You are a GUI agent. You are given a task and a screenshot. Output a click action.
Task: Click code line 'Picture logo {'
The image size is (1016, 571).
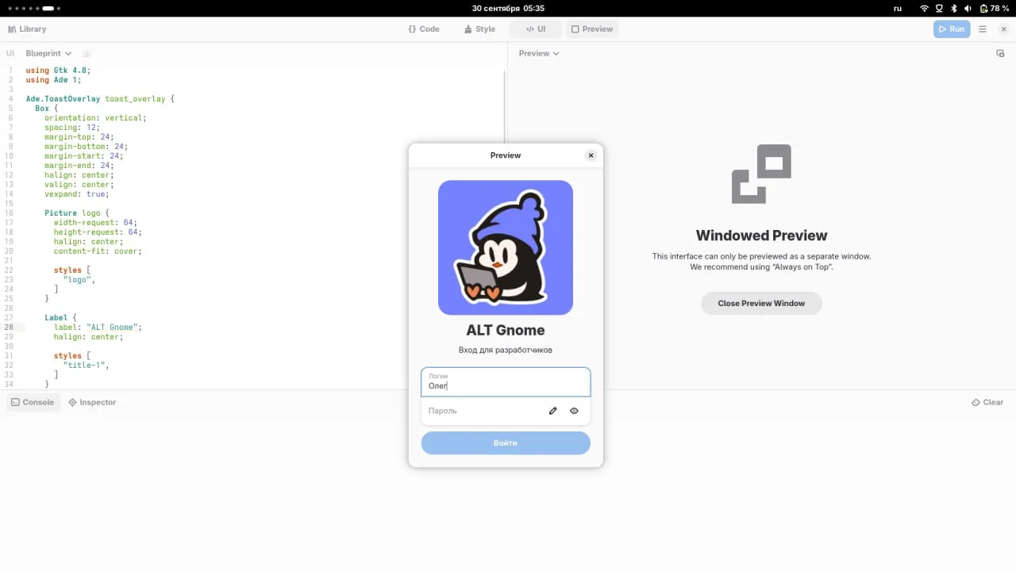(x=77, y=213)
